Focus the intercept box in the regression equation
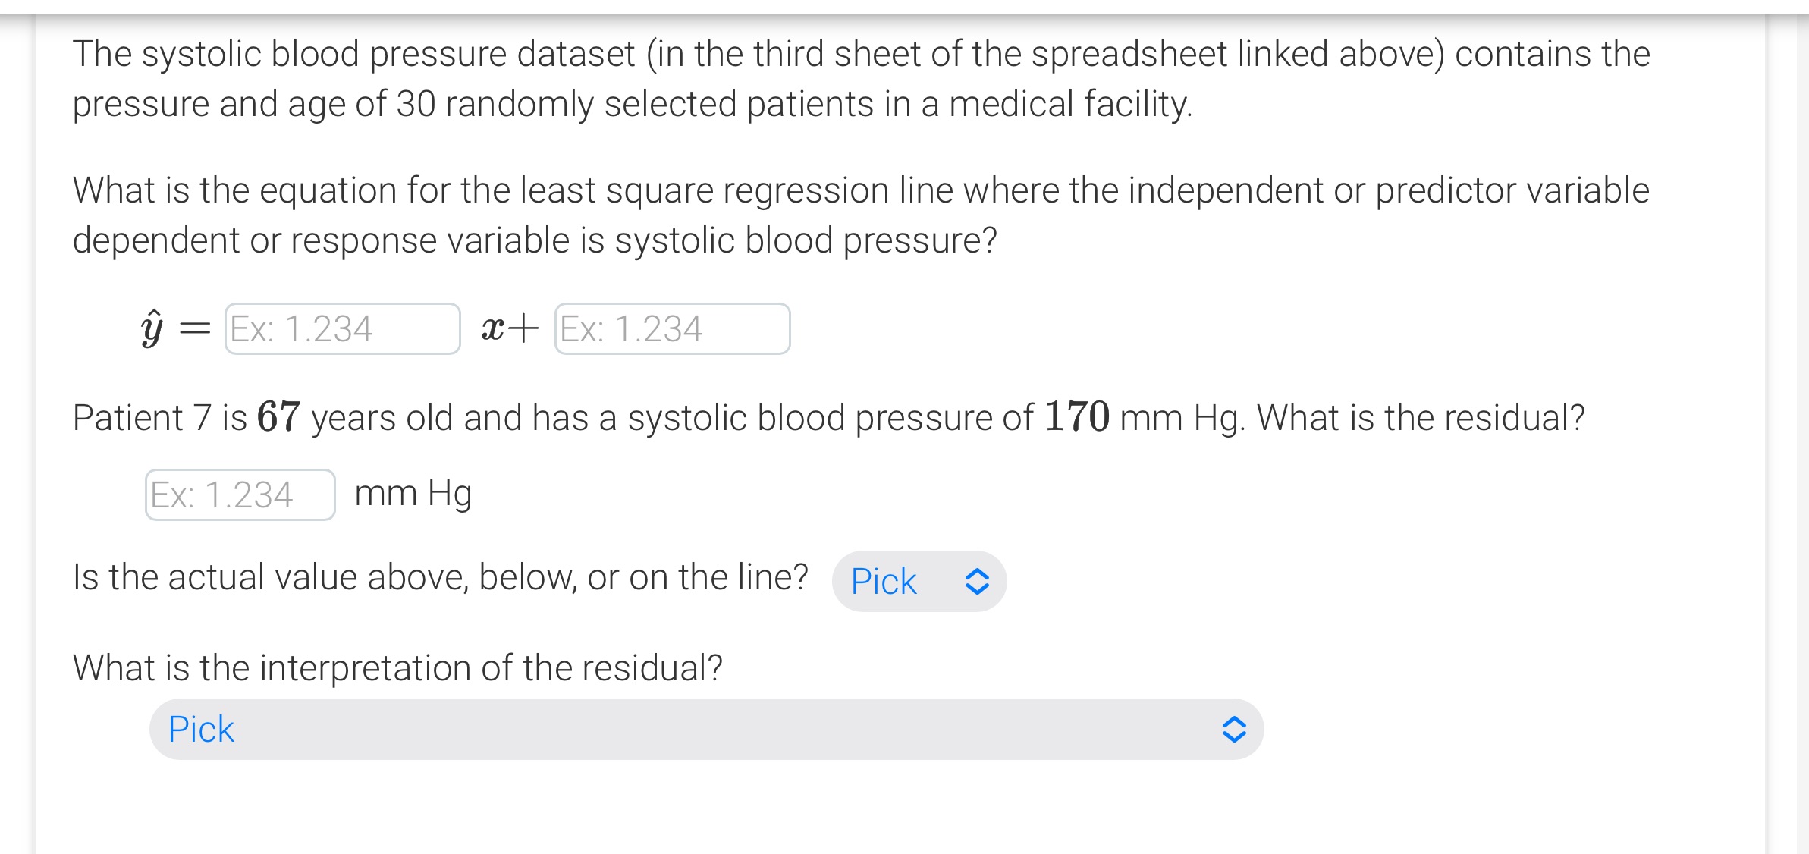This screenshot has height=854, width=1809. [672, 328]
